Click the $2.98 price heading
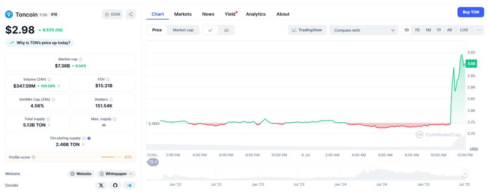 (20, 30)
